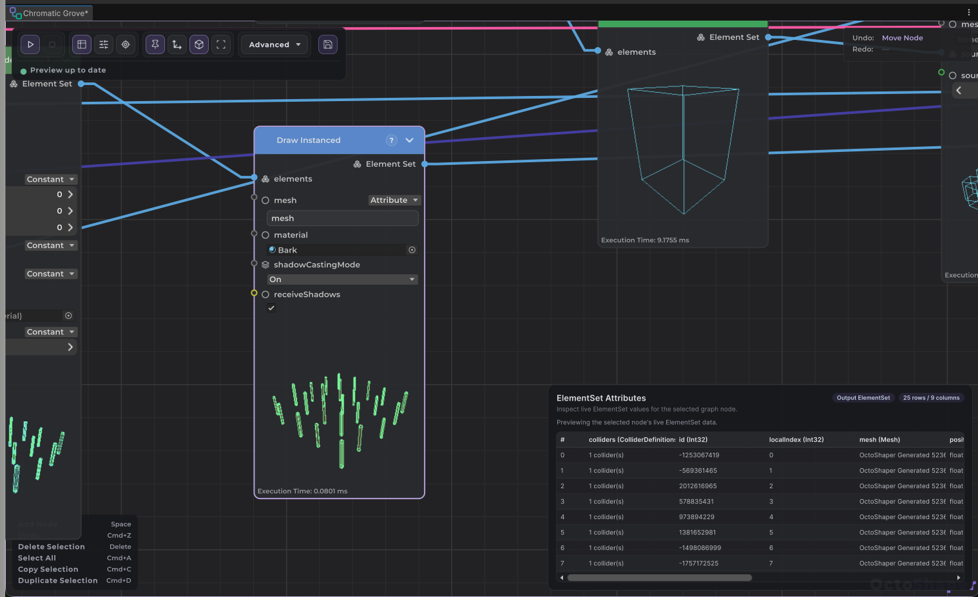Image resolution: width=978 pixels, height=597 pixels.
Task: Click the mesh attribute name input field
Action: (x=342, y=218)
